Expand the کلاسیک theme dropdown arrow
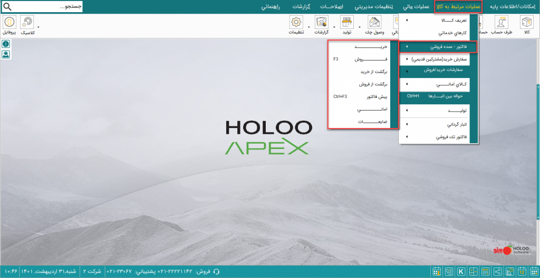Screen dimensions: 540x278 pyautogui.click(x=38, y=26)
